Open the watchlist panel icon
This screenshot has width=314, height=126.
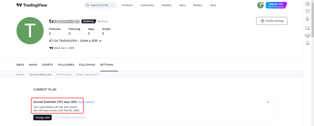pos(308,4)
